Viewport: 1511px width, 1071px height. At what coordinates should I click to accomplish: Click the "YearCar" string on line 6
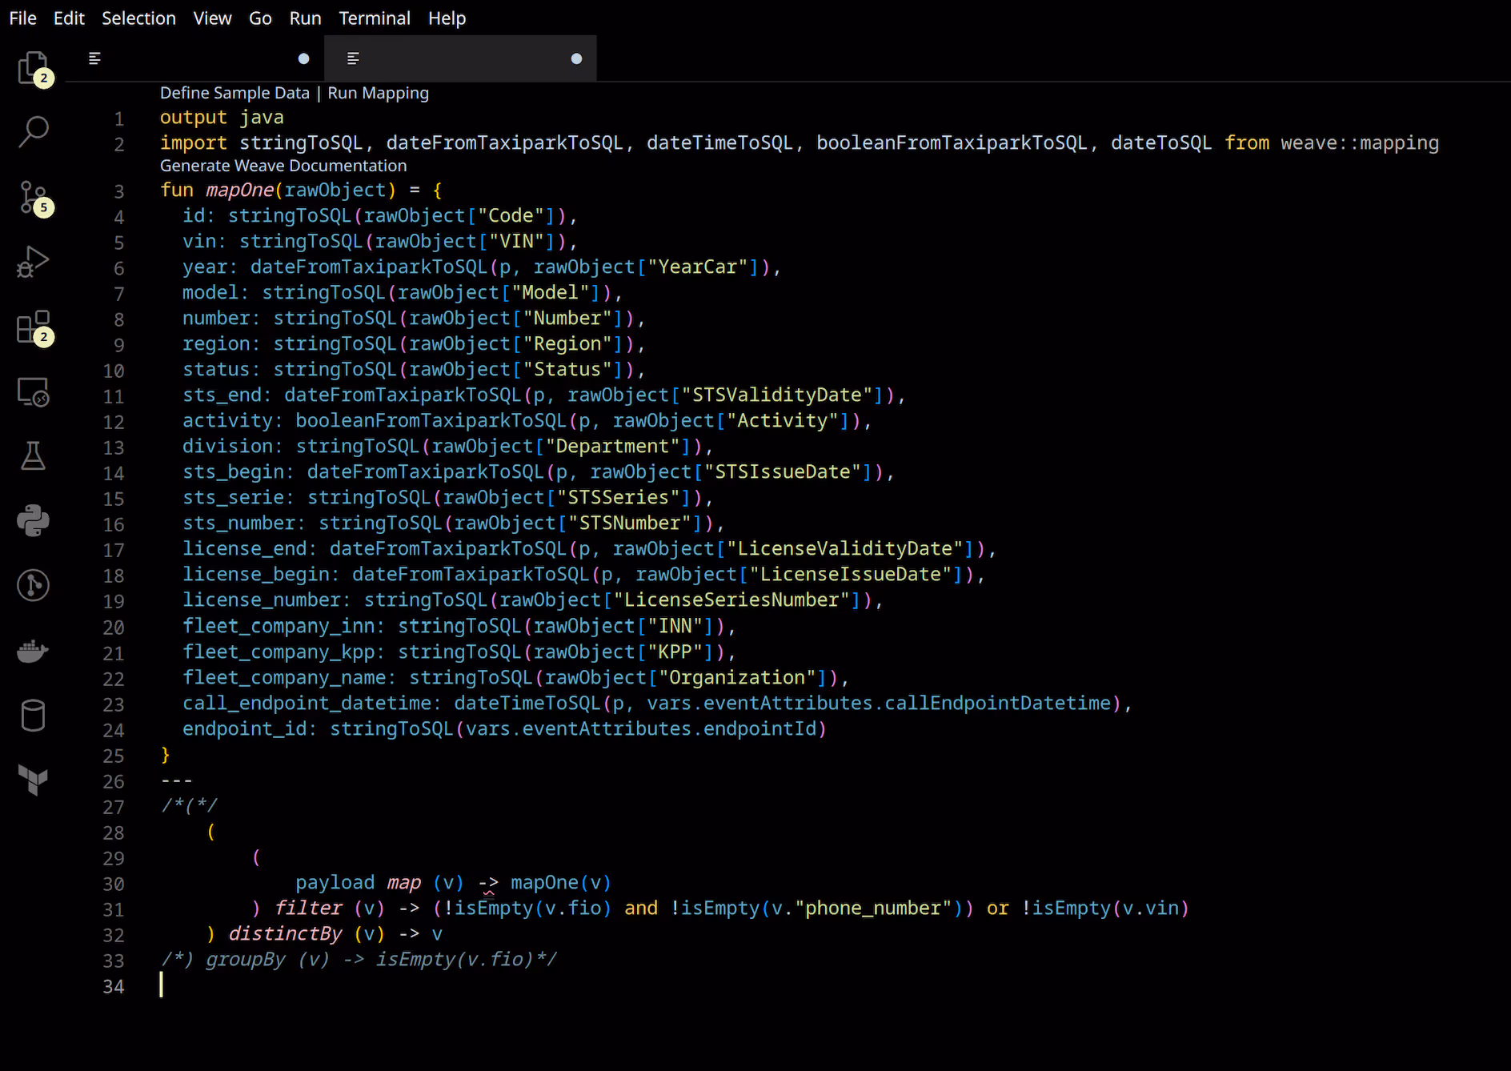click(x=697, y=267)
